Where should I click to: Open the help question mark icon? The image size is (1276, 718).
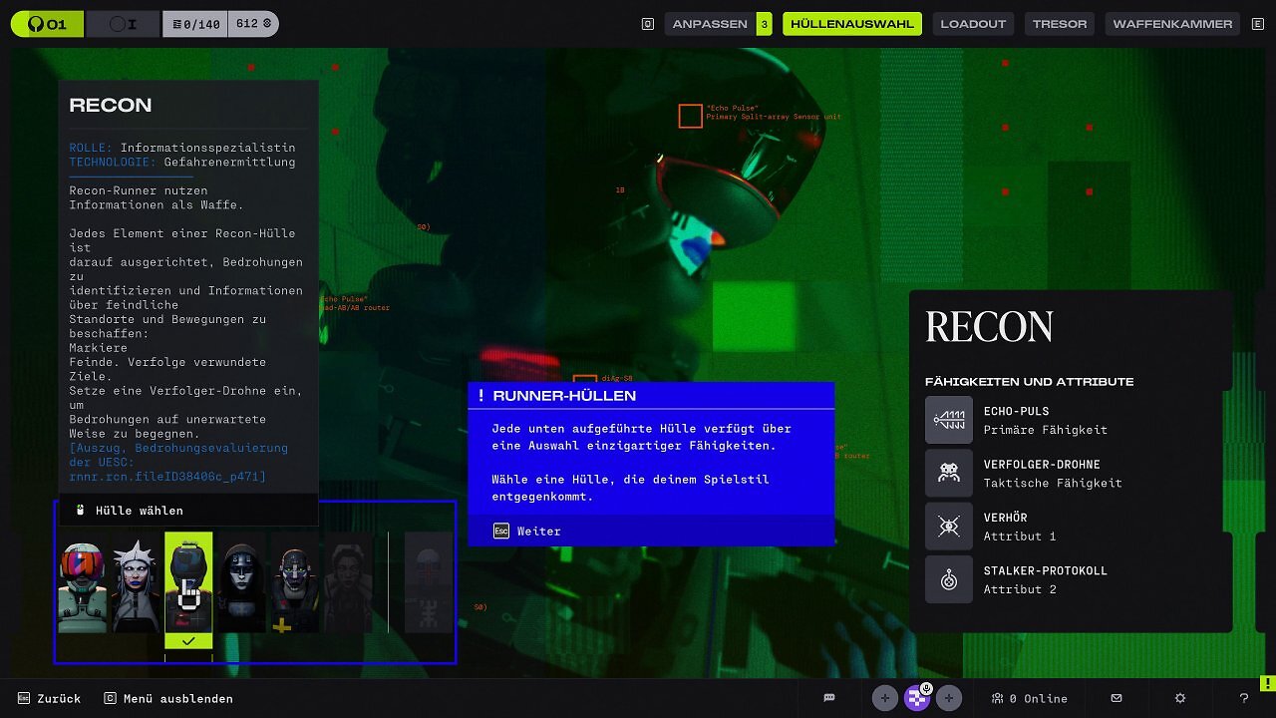1244,698
